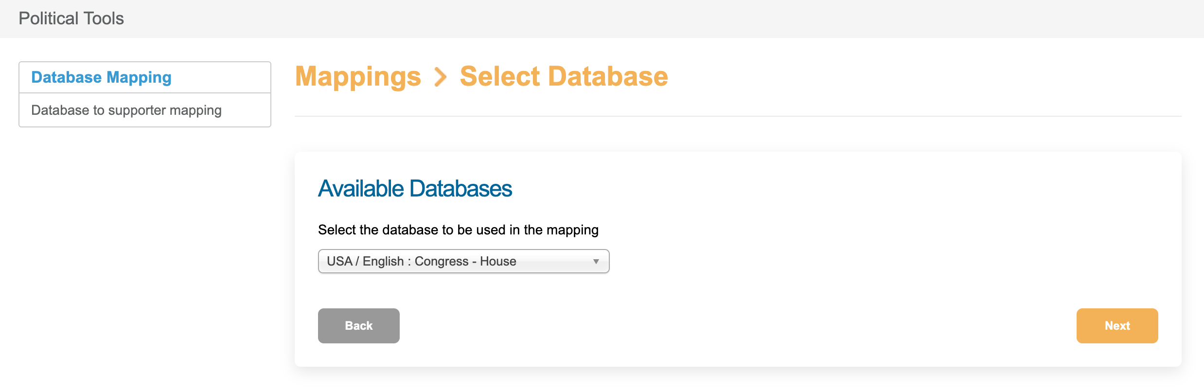Click the Database Mapping sidebar heading
Screen dimensions: 1204x392
[x=101, y=77]
